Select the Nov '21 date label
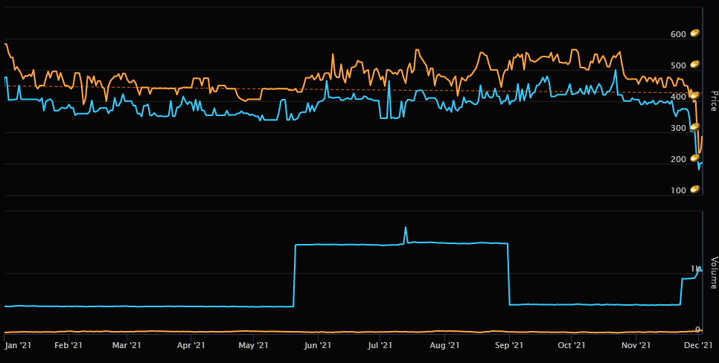Screen dimensions: 719x363 (636, 345)
